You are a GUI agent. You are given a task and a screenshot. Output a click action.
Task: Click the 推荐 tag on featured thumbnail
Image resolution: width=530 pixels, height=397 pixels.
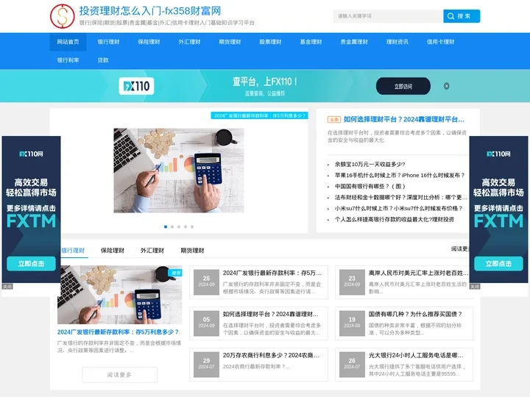click(176, 273)
